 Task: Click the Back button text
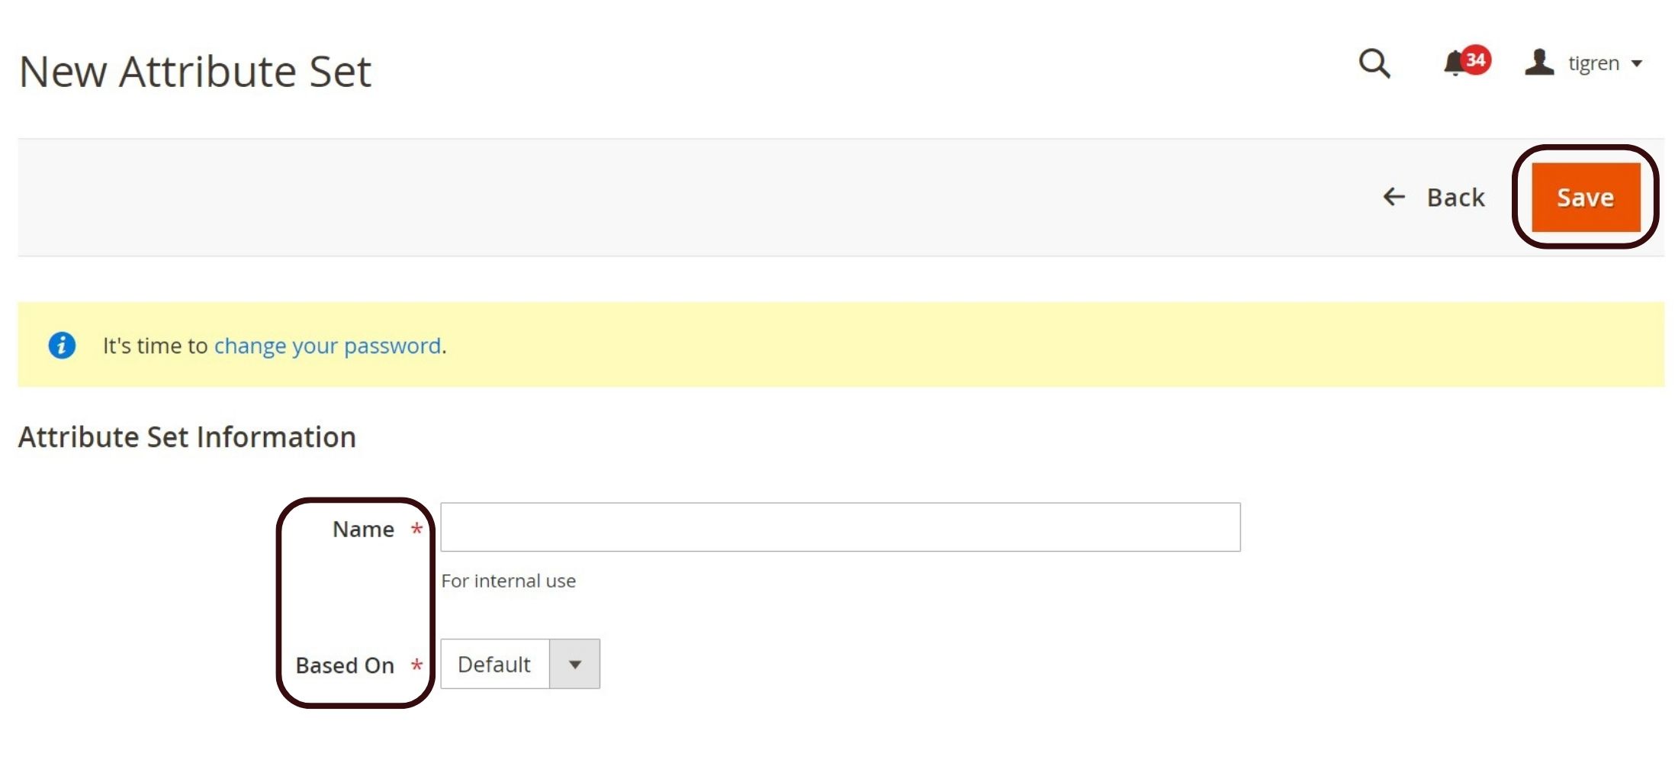point(1456,198)
